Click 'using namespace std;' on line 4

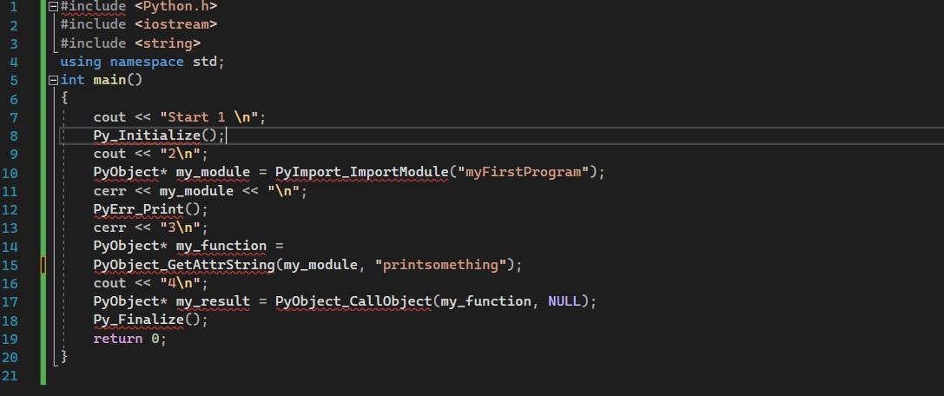(142, 62)
